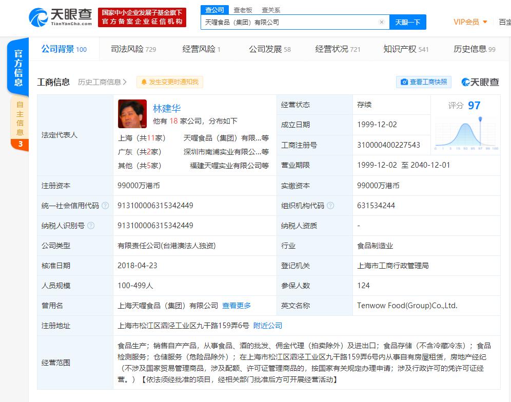Viewport: 511px width, 402px height.
Task: Open the 经营状况 tab
Action: click(338, 49)
